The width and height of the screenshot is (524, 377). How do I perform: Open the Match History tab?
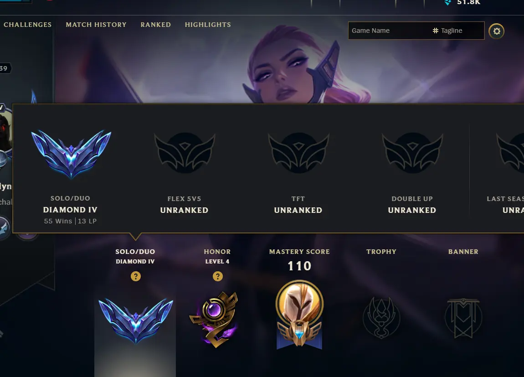(96, 25)
